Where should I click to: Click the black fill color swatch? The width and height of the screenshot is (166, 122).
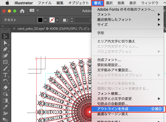(x=40, y=20)
